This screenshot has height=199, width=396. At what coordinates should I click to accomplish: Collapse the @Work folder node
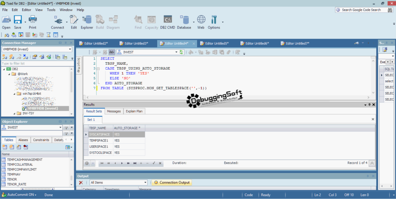[9, 74]
